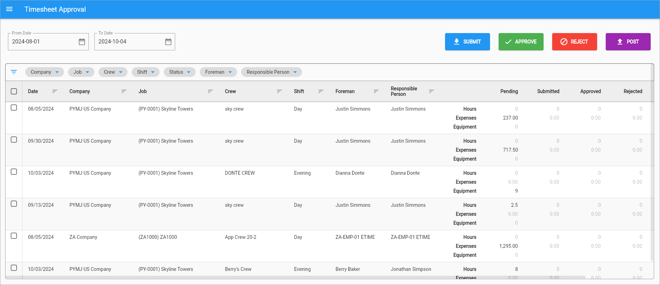Click the Approved column header
The width and height of the screenshot is (660, 285).
[591, 91]
